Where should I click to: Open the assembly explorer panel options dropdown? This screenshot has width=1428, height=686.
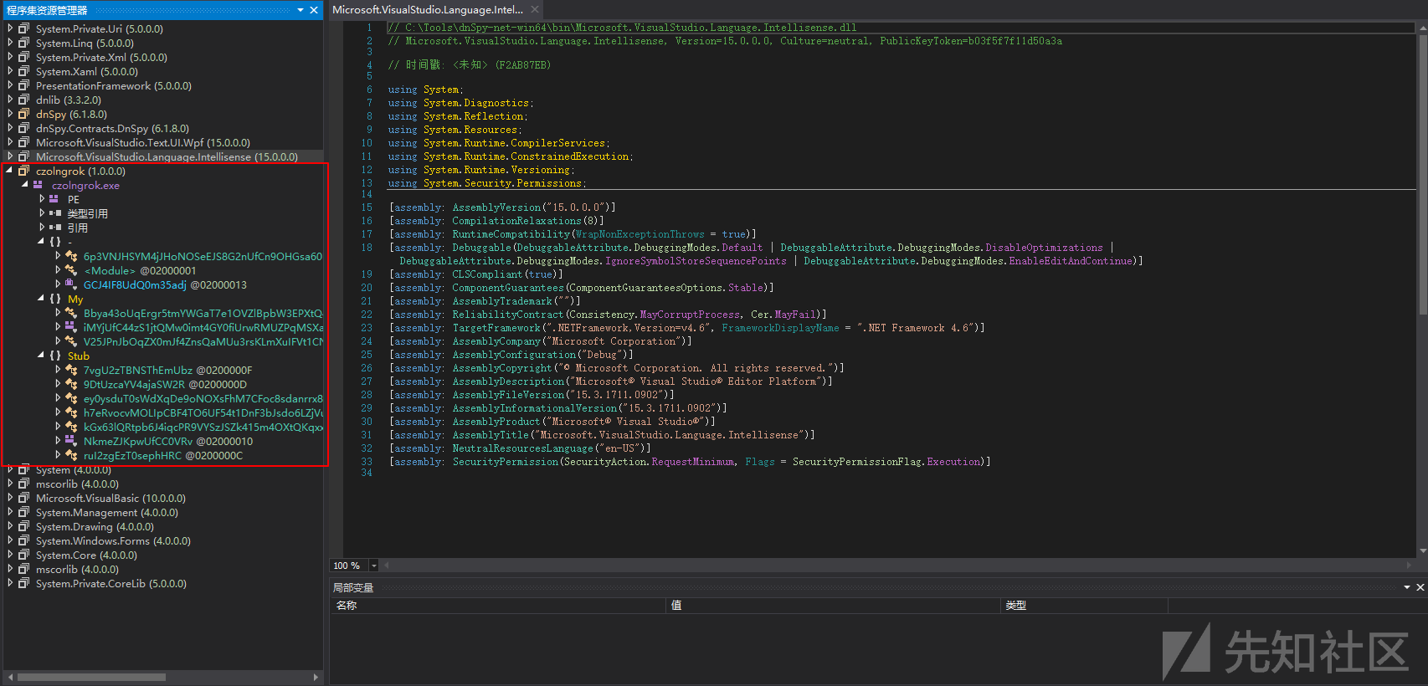pyautogui.click(x=300, y=10)
